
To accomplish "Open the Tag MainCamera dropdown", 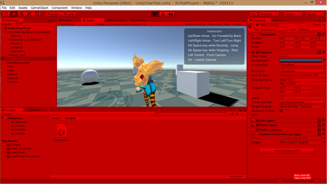I will [273, 29].
